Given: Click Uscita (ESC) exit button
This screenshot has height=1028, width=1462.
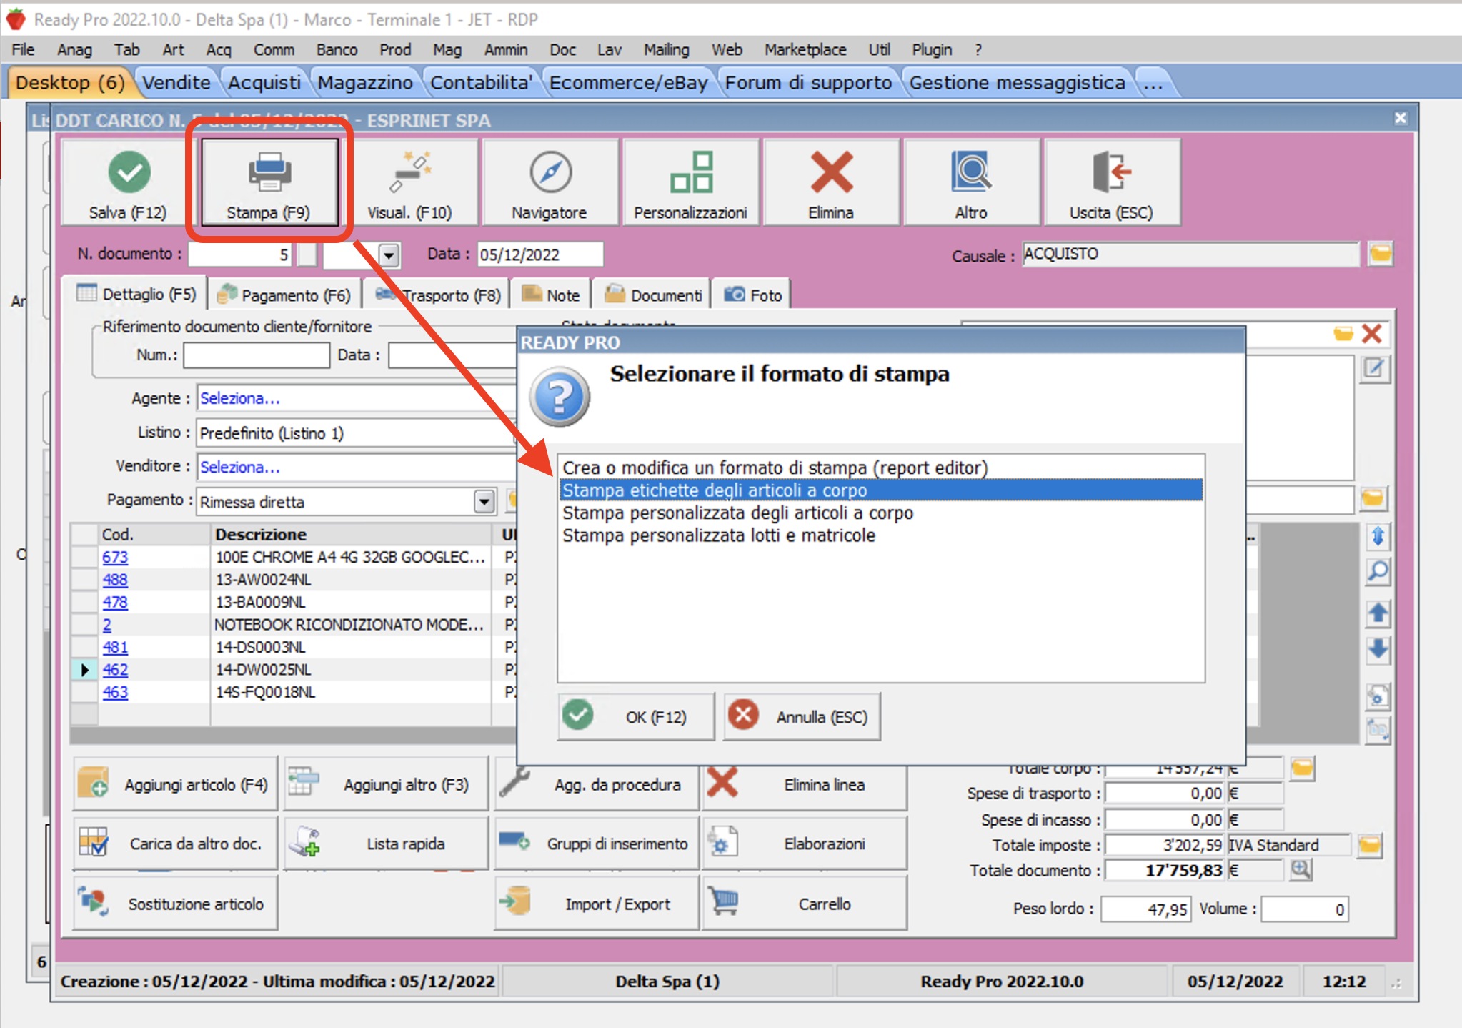Looking at the screenshot, I should tap(1111, 183).
